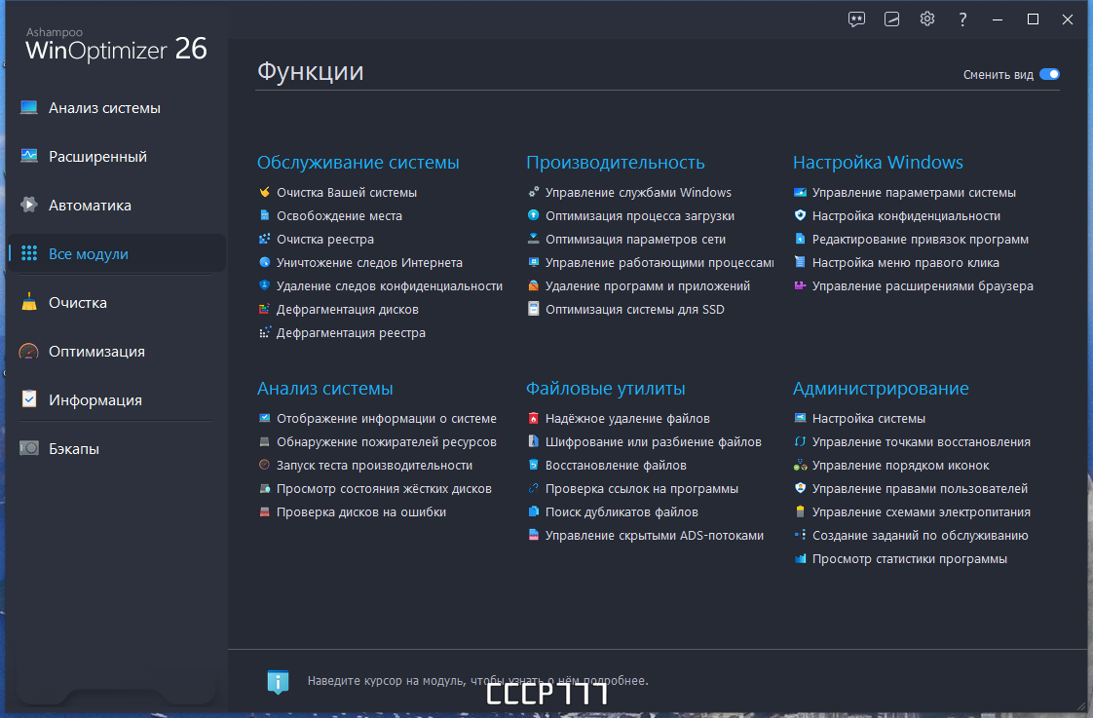
Task: Click icon beside 'Дефрагментация дисков'
Action: 264,310
